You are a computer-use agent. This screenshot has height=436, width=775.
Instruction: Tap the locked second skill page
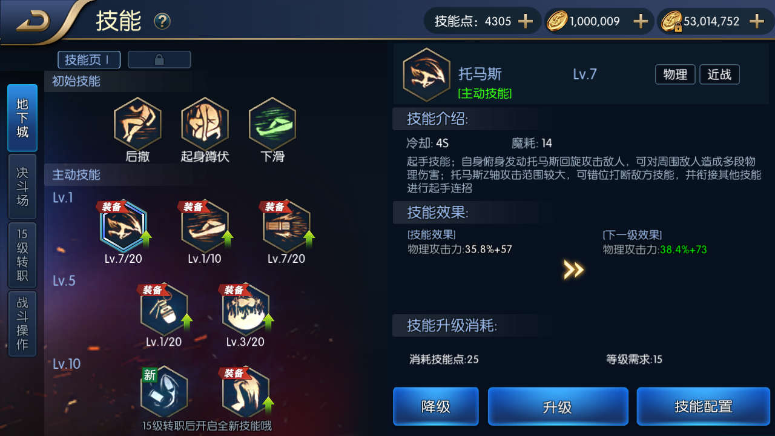(x=159, y=59)
